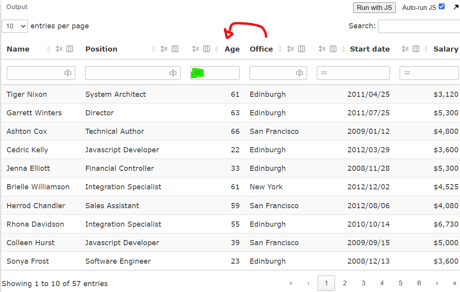Open the entries per page dropdown
Screen dimensions: 460x292
pyautogui.click(x=15, y=26)
